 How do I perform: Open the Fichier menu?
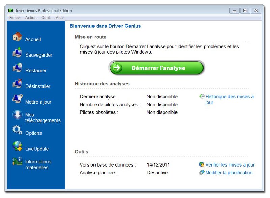[x=15, y=17]
